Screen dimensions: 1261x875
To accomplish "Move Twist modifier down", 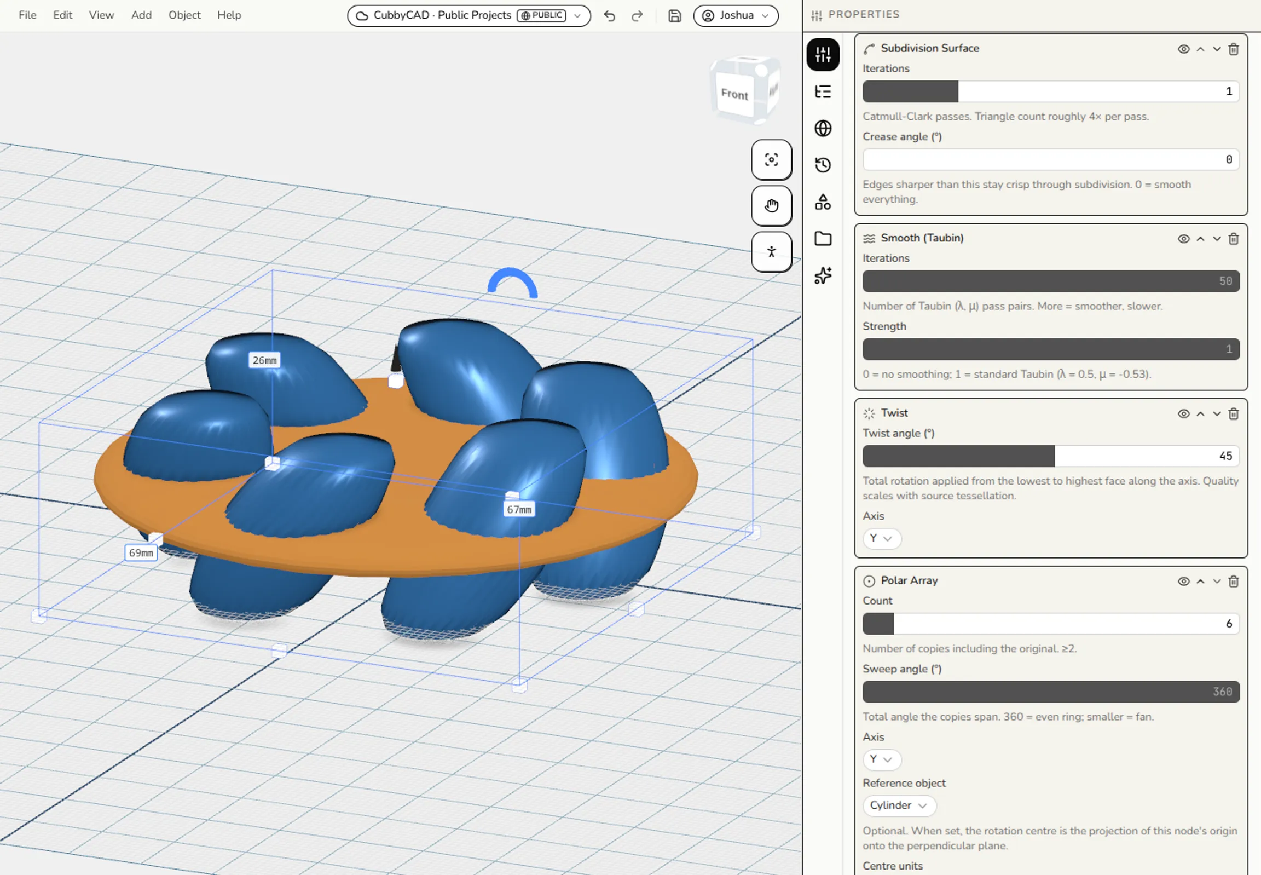I will click(1217, 414).
